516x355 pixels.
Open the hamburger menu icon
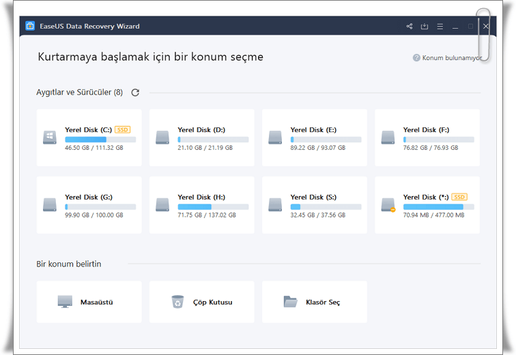pyautogui.click(x=440, y=27)
